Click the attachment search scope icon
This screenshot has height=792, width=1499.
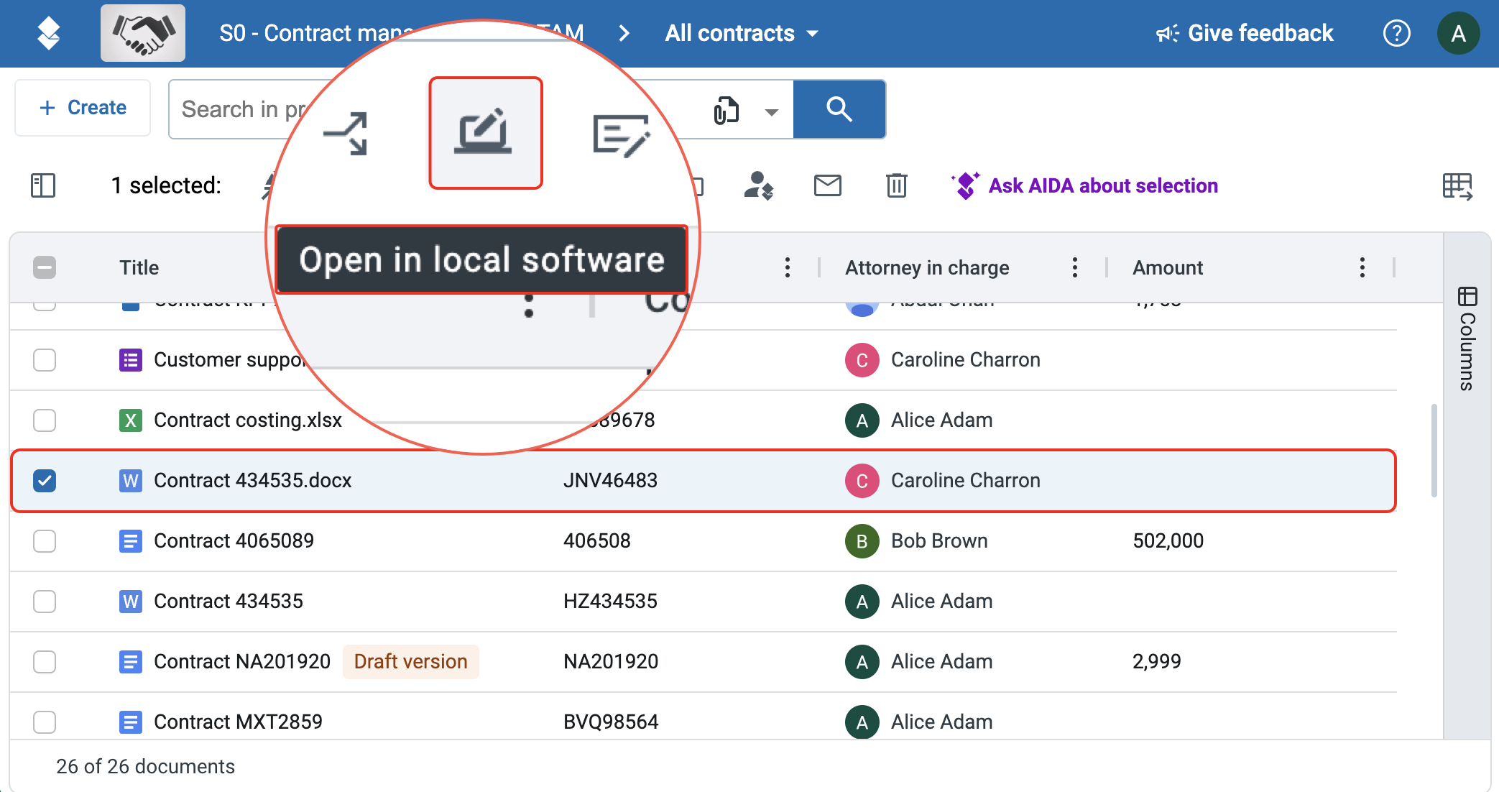click(x=726, y=110)
